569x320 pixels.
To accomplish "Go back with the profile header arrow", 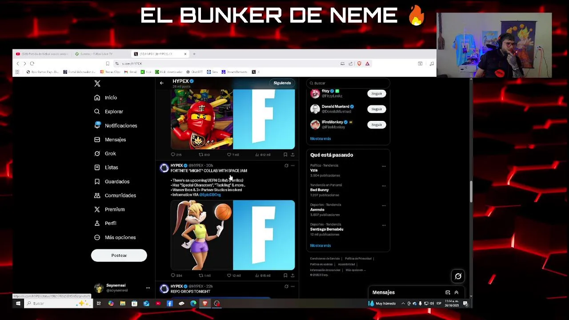I will click(x=162, y=83).
